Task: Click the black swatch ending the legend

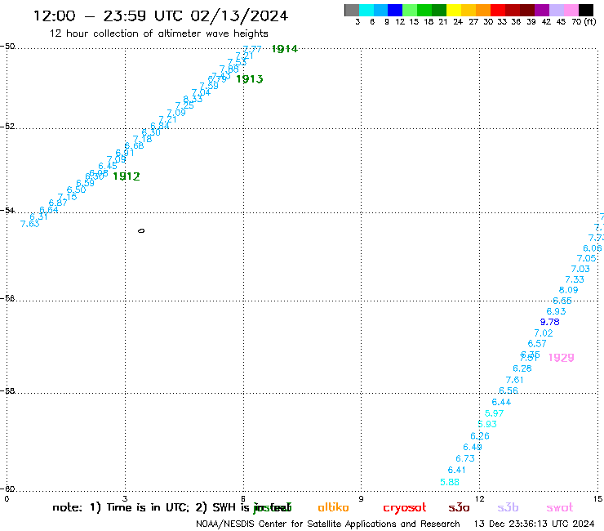Action: pyautogui.click(x=586, y=10)
